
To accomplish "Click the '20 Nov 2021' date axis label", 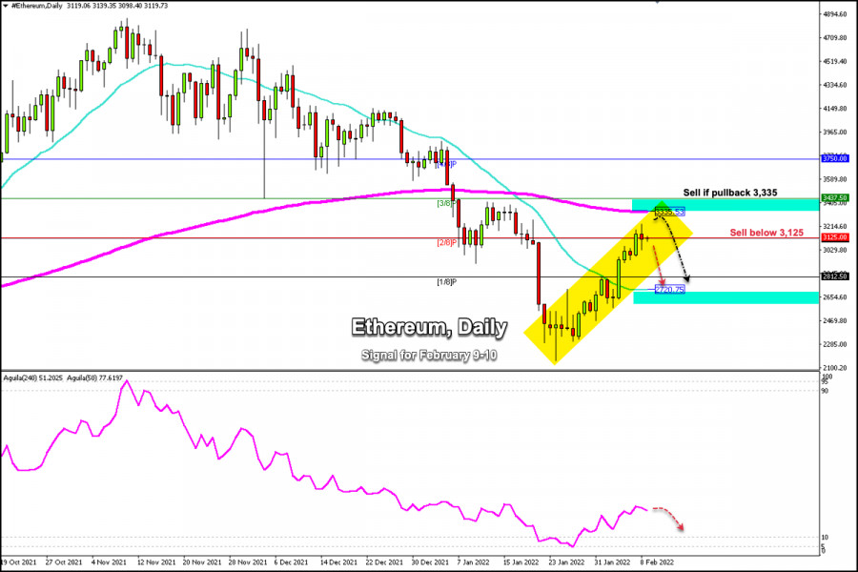I will (x=202, y=562).
